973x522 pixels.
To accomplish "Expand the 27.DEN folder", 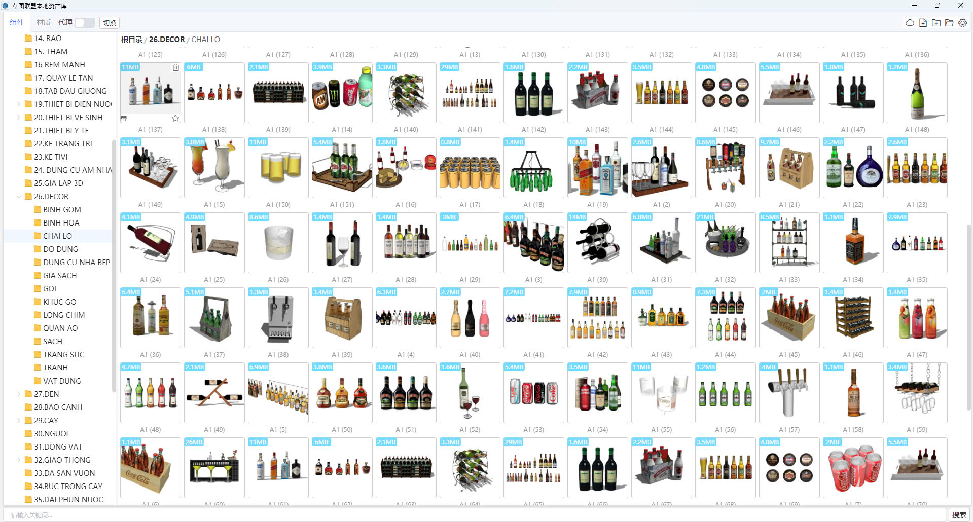I will point(19,394).
